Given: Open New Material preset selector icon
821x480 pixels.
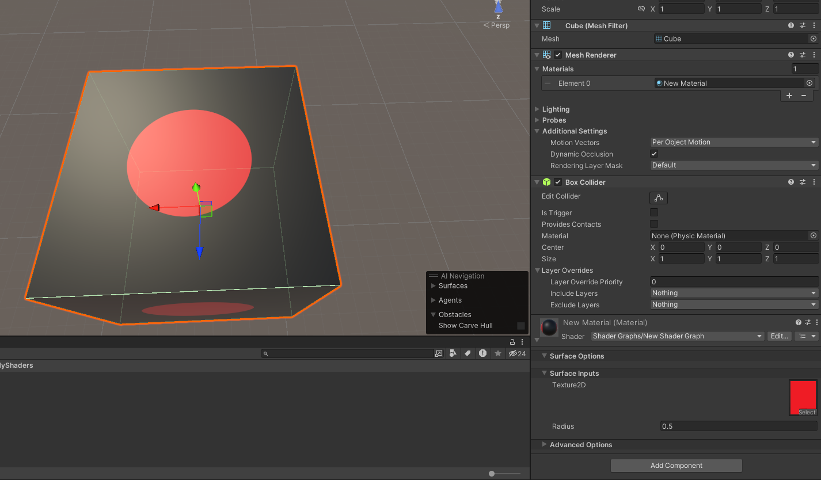Looking at the screenshot, I should coord(808,323).
